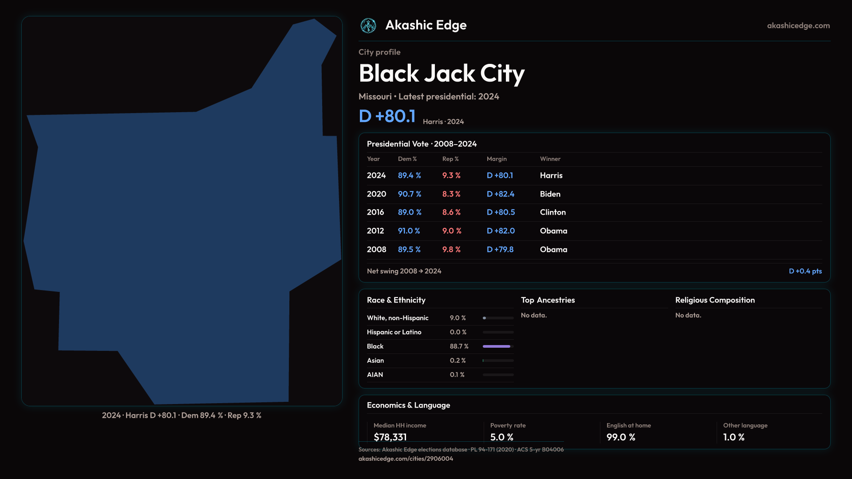Screen dimensions: 852x479
Task: Click the D +80.1 headline margin
Action: 387,116
